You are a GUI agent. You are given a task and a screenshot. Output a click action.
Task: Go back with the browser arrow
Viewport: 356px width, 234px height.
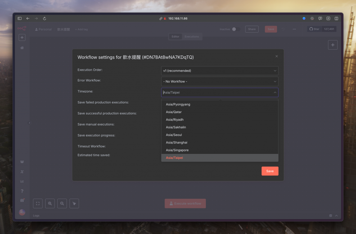point(28,19)
